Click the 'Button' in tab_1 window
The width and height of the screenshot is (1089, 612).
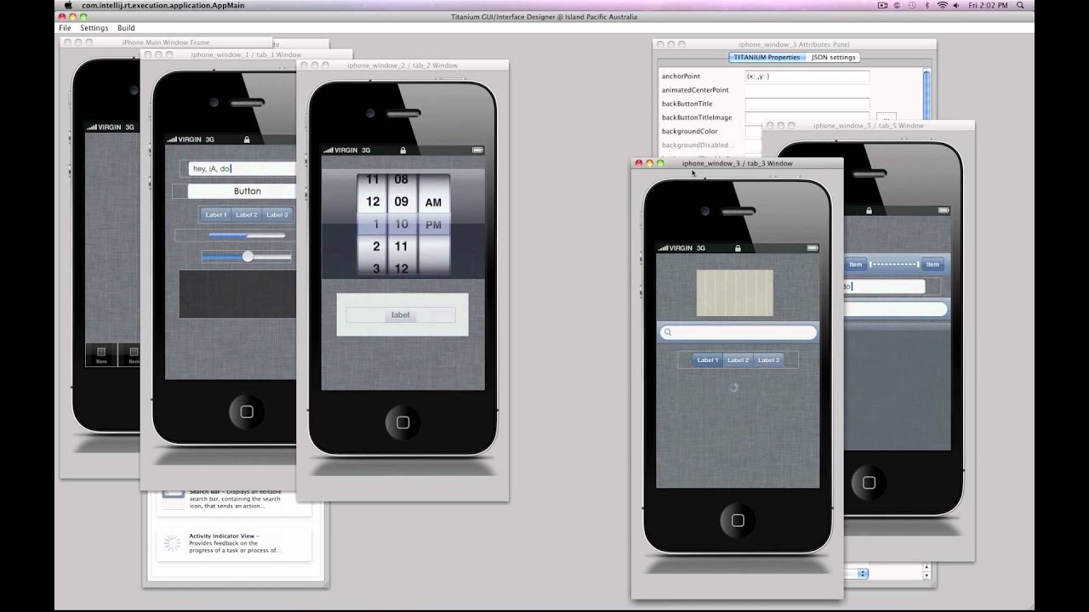(242, 191)
